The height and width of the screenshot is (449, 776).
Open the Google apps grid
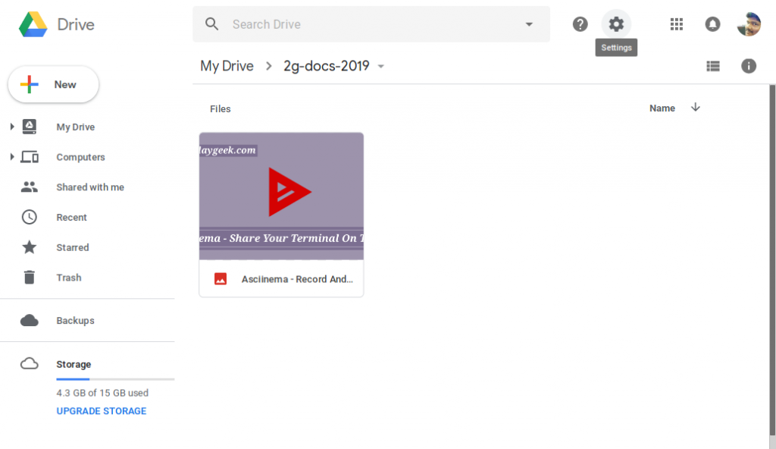[676, 24]
